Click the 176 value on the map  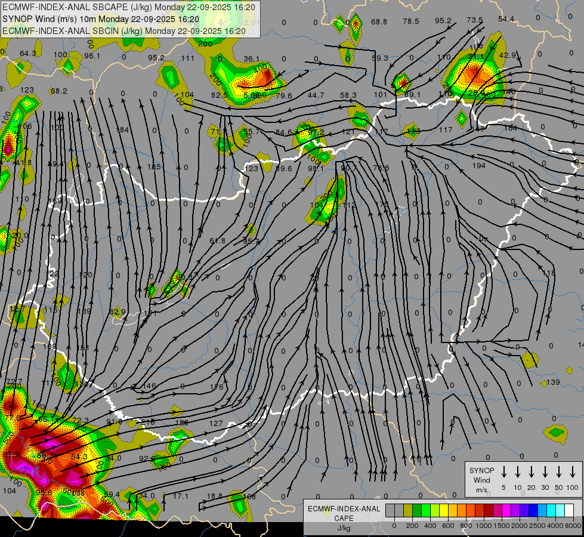tap(217, 387)
